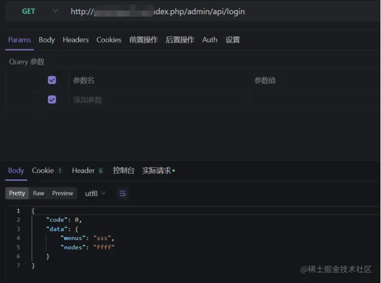
Task: Open the utf8 encoding dropdown
Action: tap(95, 194)
